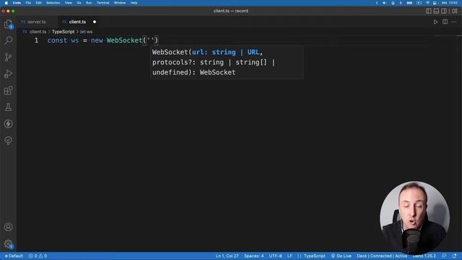This screenshot has width=462, height=260.
Task: Open More Actions ellipsis in editor toolbar
Action: point(454,22)
